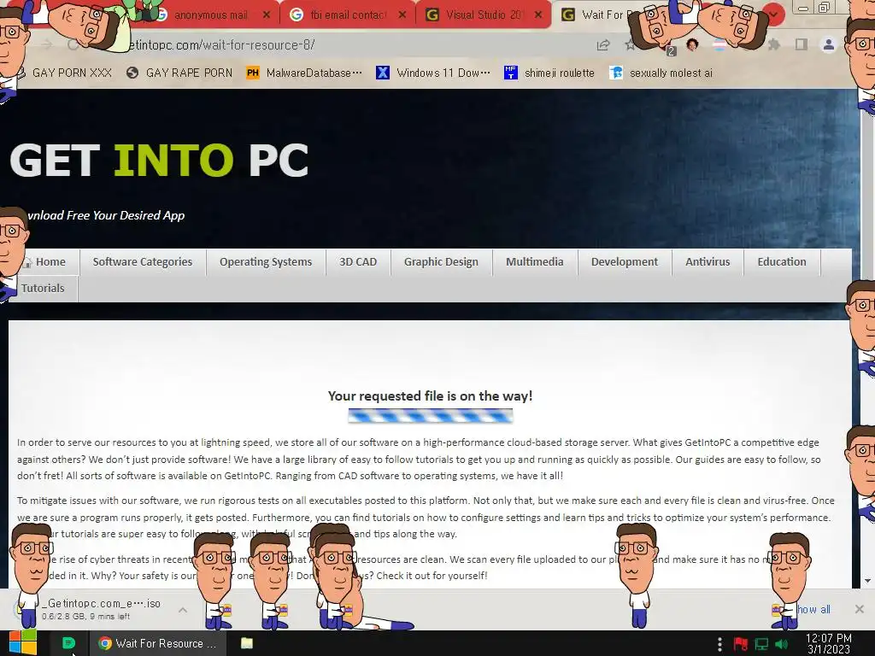Bookmark this page with star icon

coord(630,45)
